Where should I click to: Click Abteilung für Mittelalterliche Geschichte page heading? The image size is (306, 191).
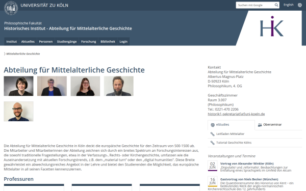click(74, 70)
